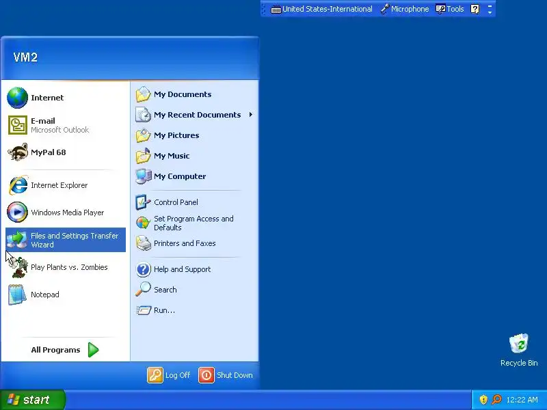Open My Documents folder icon
The width and height of the screenshot is (547, 410).
[143, 94]
